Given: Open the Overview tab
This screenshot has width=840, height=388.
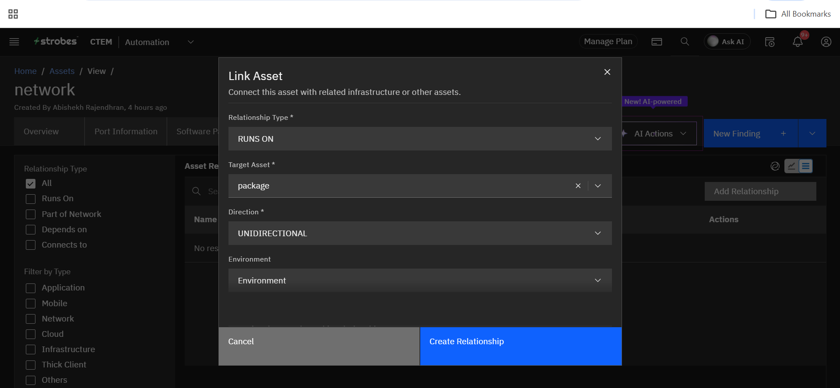Looking at the screenshot, I should coord(41,132).
